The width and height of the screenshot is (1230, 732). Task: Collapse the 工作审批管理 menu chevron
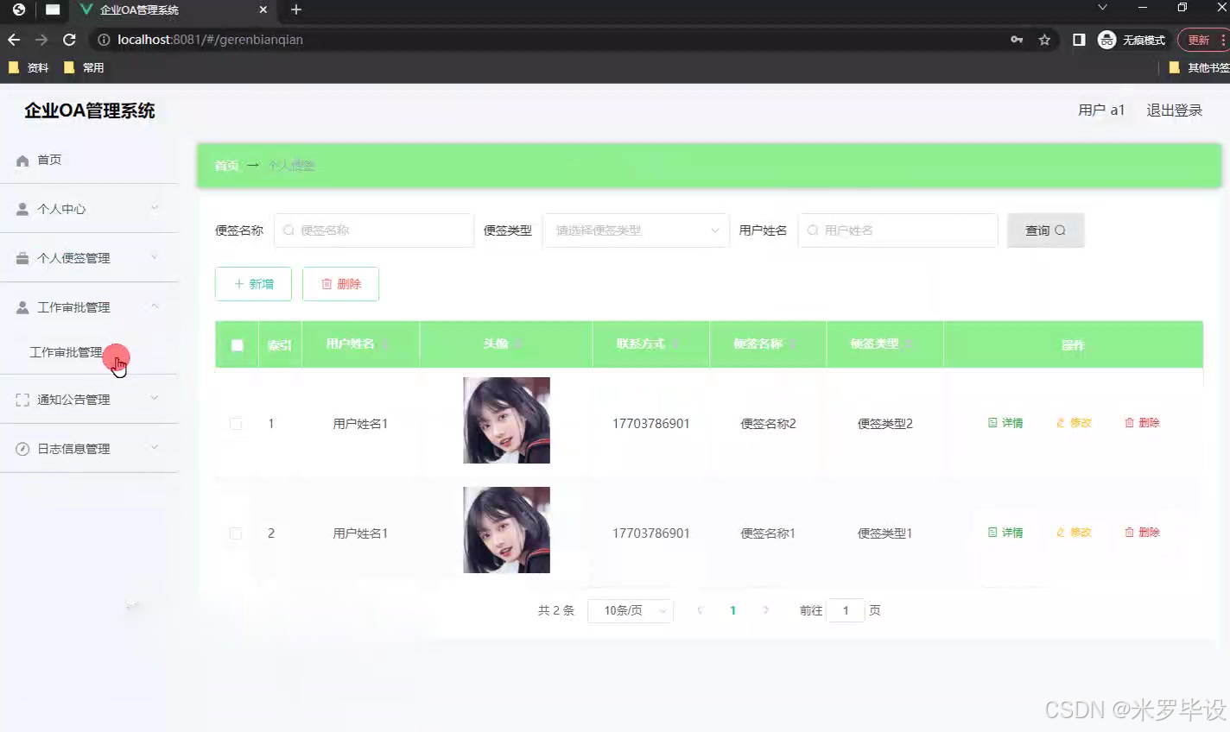(154, 306)
